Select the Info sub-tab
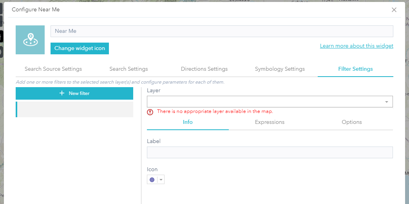409x204 pixels. (x=188, y=122)
